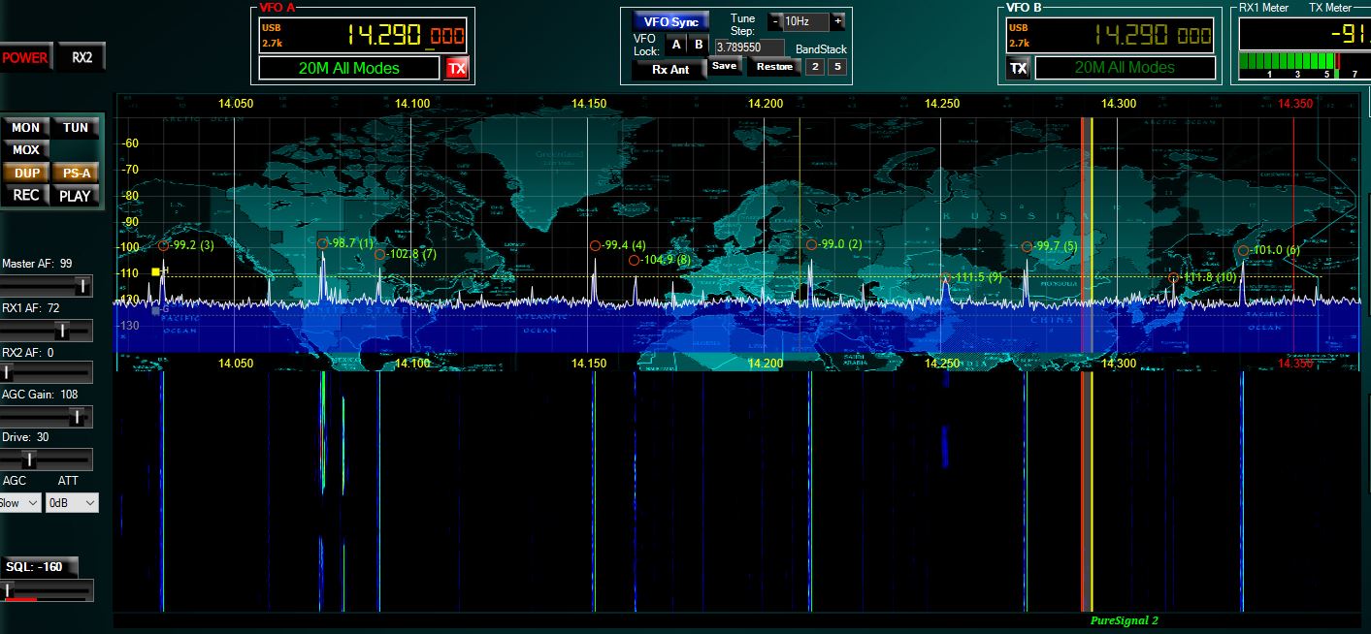Click the Drive slider
This screenshot has width=1371, height=634.
tap(47, 460)
